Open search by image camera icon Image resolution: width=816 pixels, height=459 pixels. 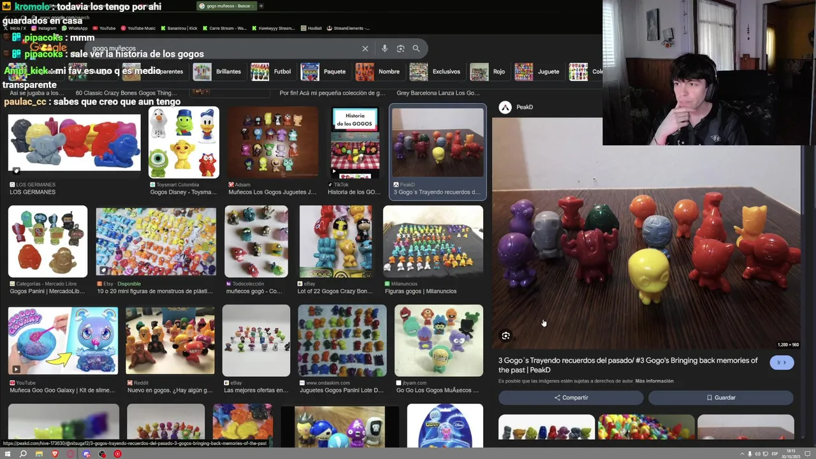pos(400,48)
